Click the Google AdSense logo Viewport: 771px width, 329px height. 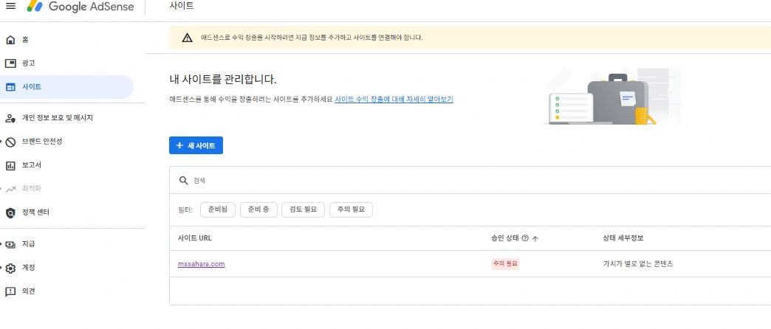80,7
